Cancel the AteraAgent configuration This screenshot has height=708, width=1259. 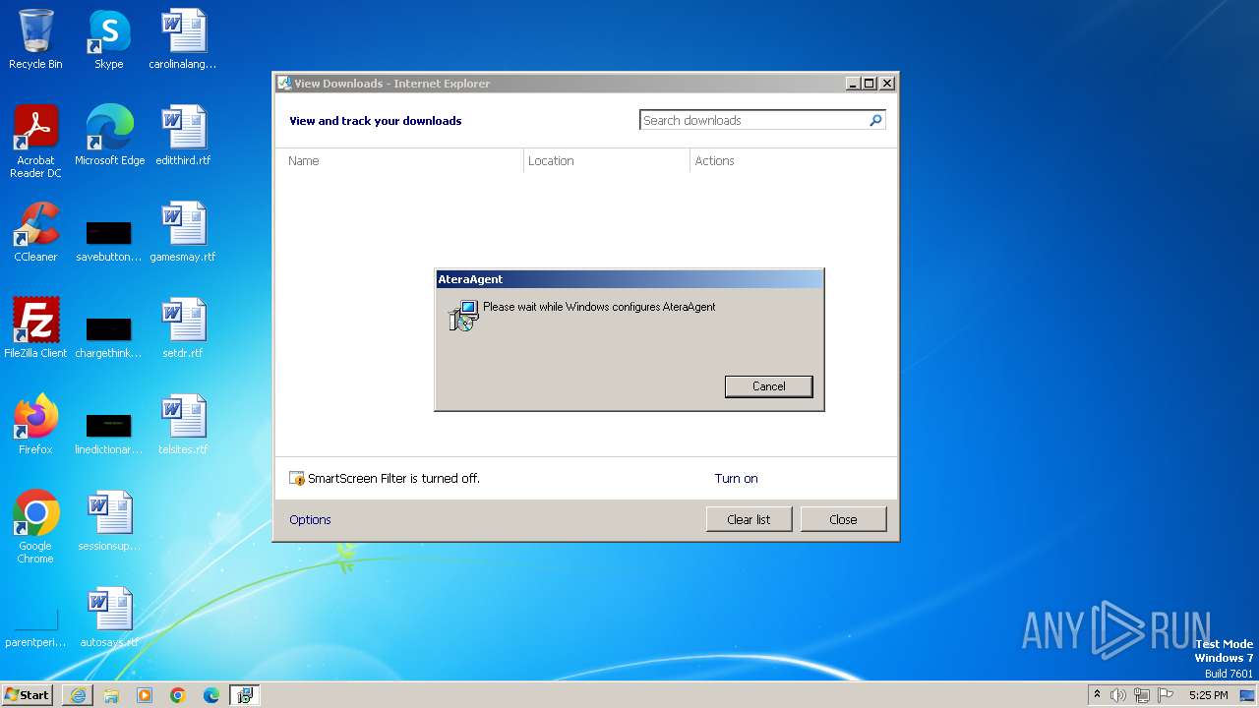tap(768, 386)
